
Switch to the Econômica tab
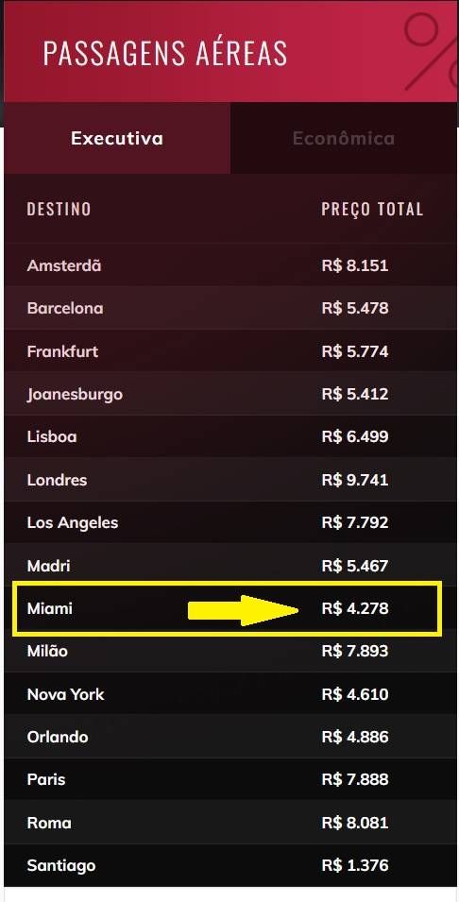coord(344,138)
